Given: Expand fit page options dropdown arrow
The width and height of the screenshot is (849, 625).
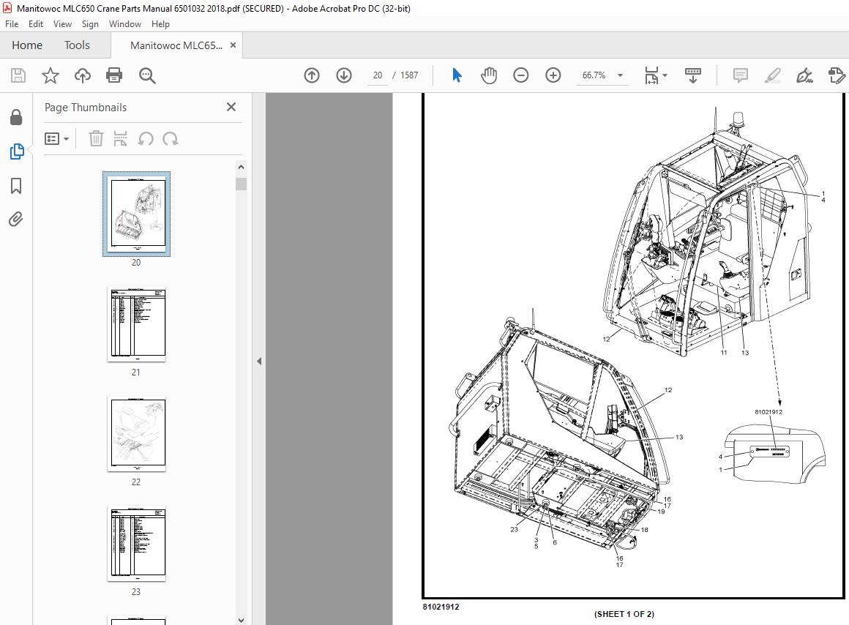Looking at the screenshot, I should coord(665,75).
